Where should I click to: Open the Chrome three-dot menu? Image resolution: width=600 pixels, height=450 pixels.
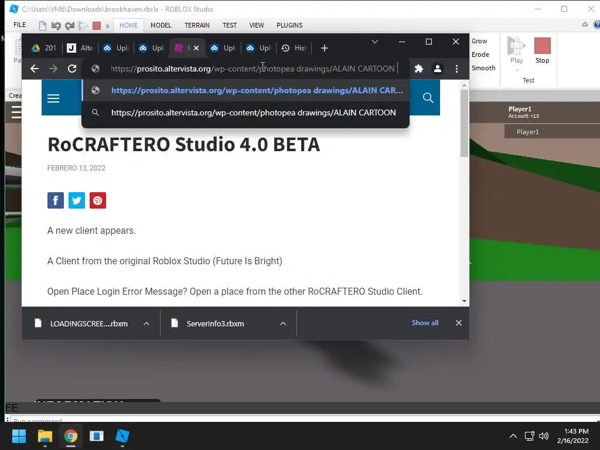click(x=456, y=69)
